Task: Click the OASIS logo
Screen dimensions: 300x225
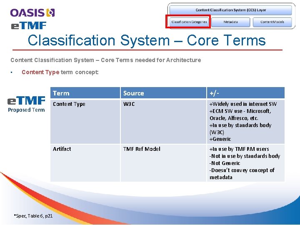Action: [x=32, y=13]
